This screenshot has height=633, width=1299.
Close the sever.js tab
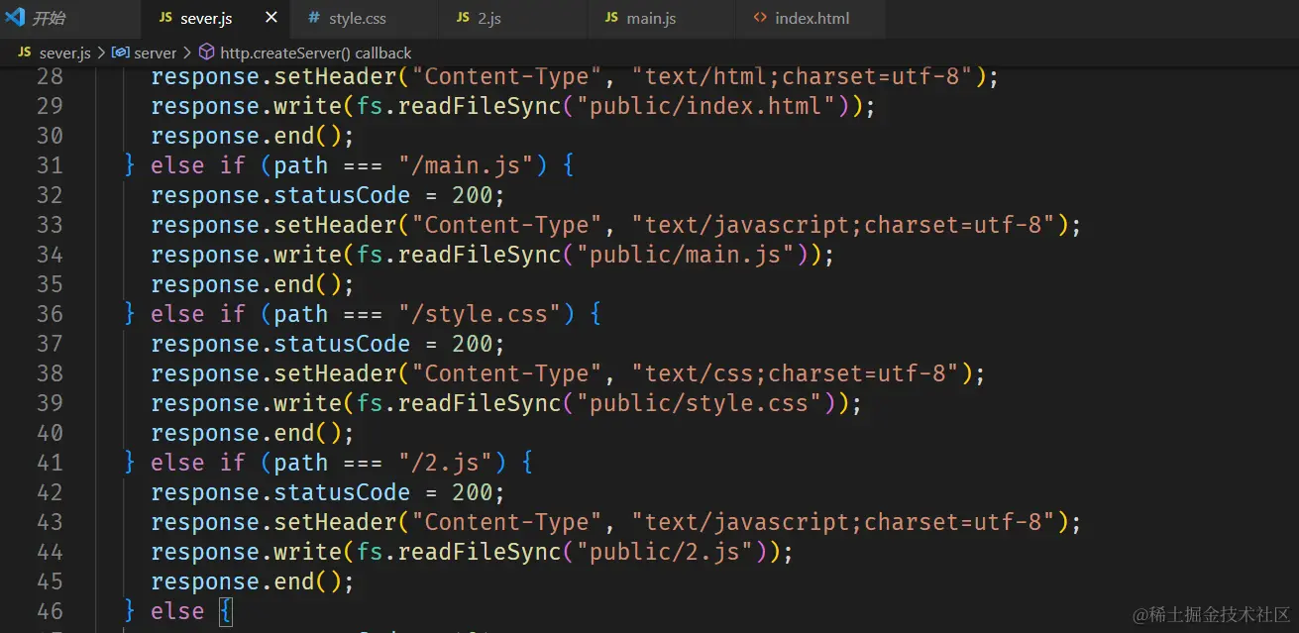(x=271, y=18)
